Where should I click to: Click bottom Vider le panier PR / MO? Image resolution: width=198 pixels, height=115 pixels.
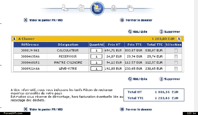coord(46,109)
